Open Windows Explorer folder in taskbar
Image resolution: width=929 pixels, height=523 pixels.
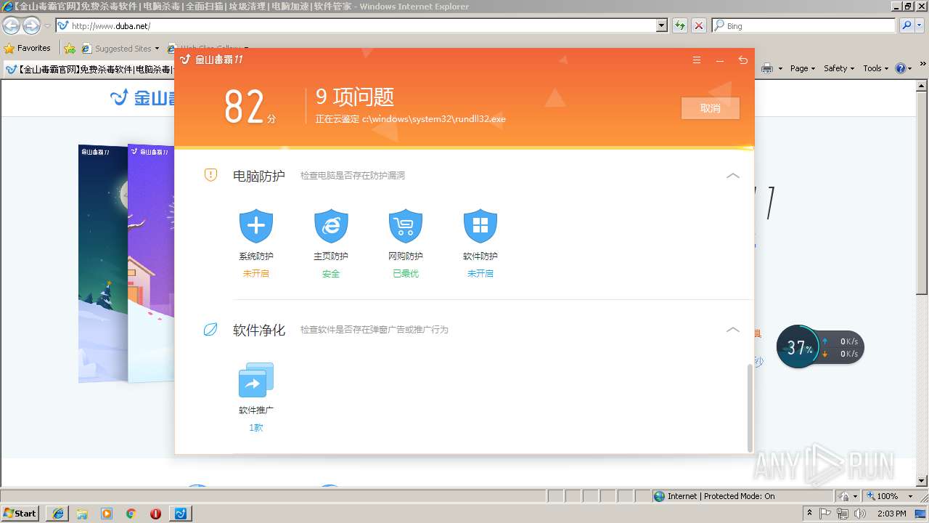click(82, 514)
